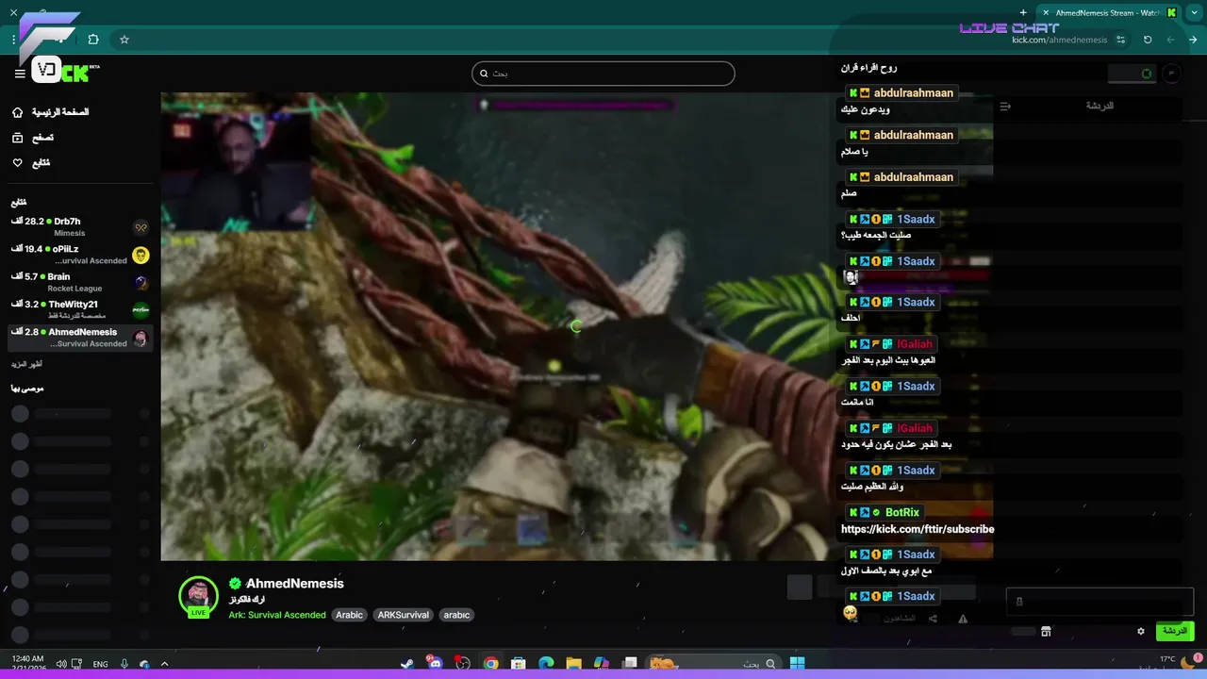Open Steam from the taskbar
This screenshot has height=679, width=1207.
(407, 664)
